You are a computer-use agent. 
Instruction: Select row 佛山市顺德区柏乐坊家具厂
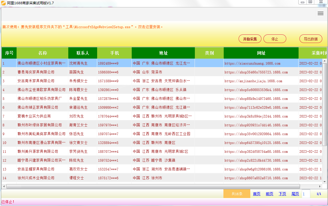(x=162, y=98)
